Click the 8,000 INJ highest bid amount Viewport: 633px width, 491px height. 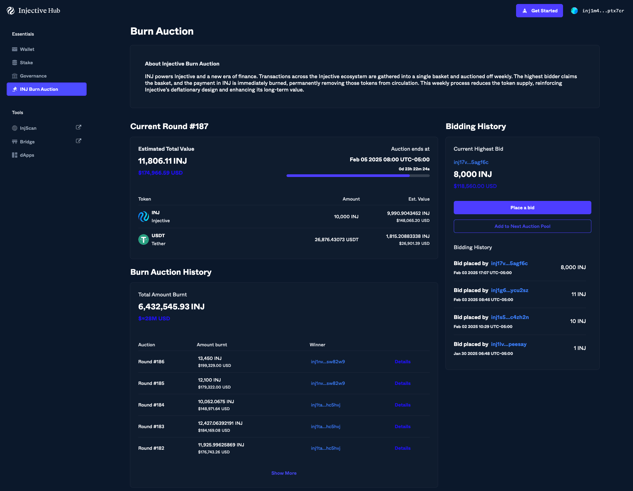(473, 174)
